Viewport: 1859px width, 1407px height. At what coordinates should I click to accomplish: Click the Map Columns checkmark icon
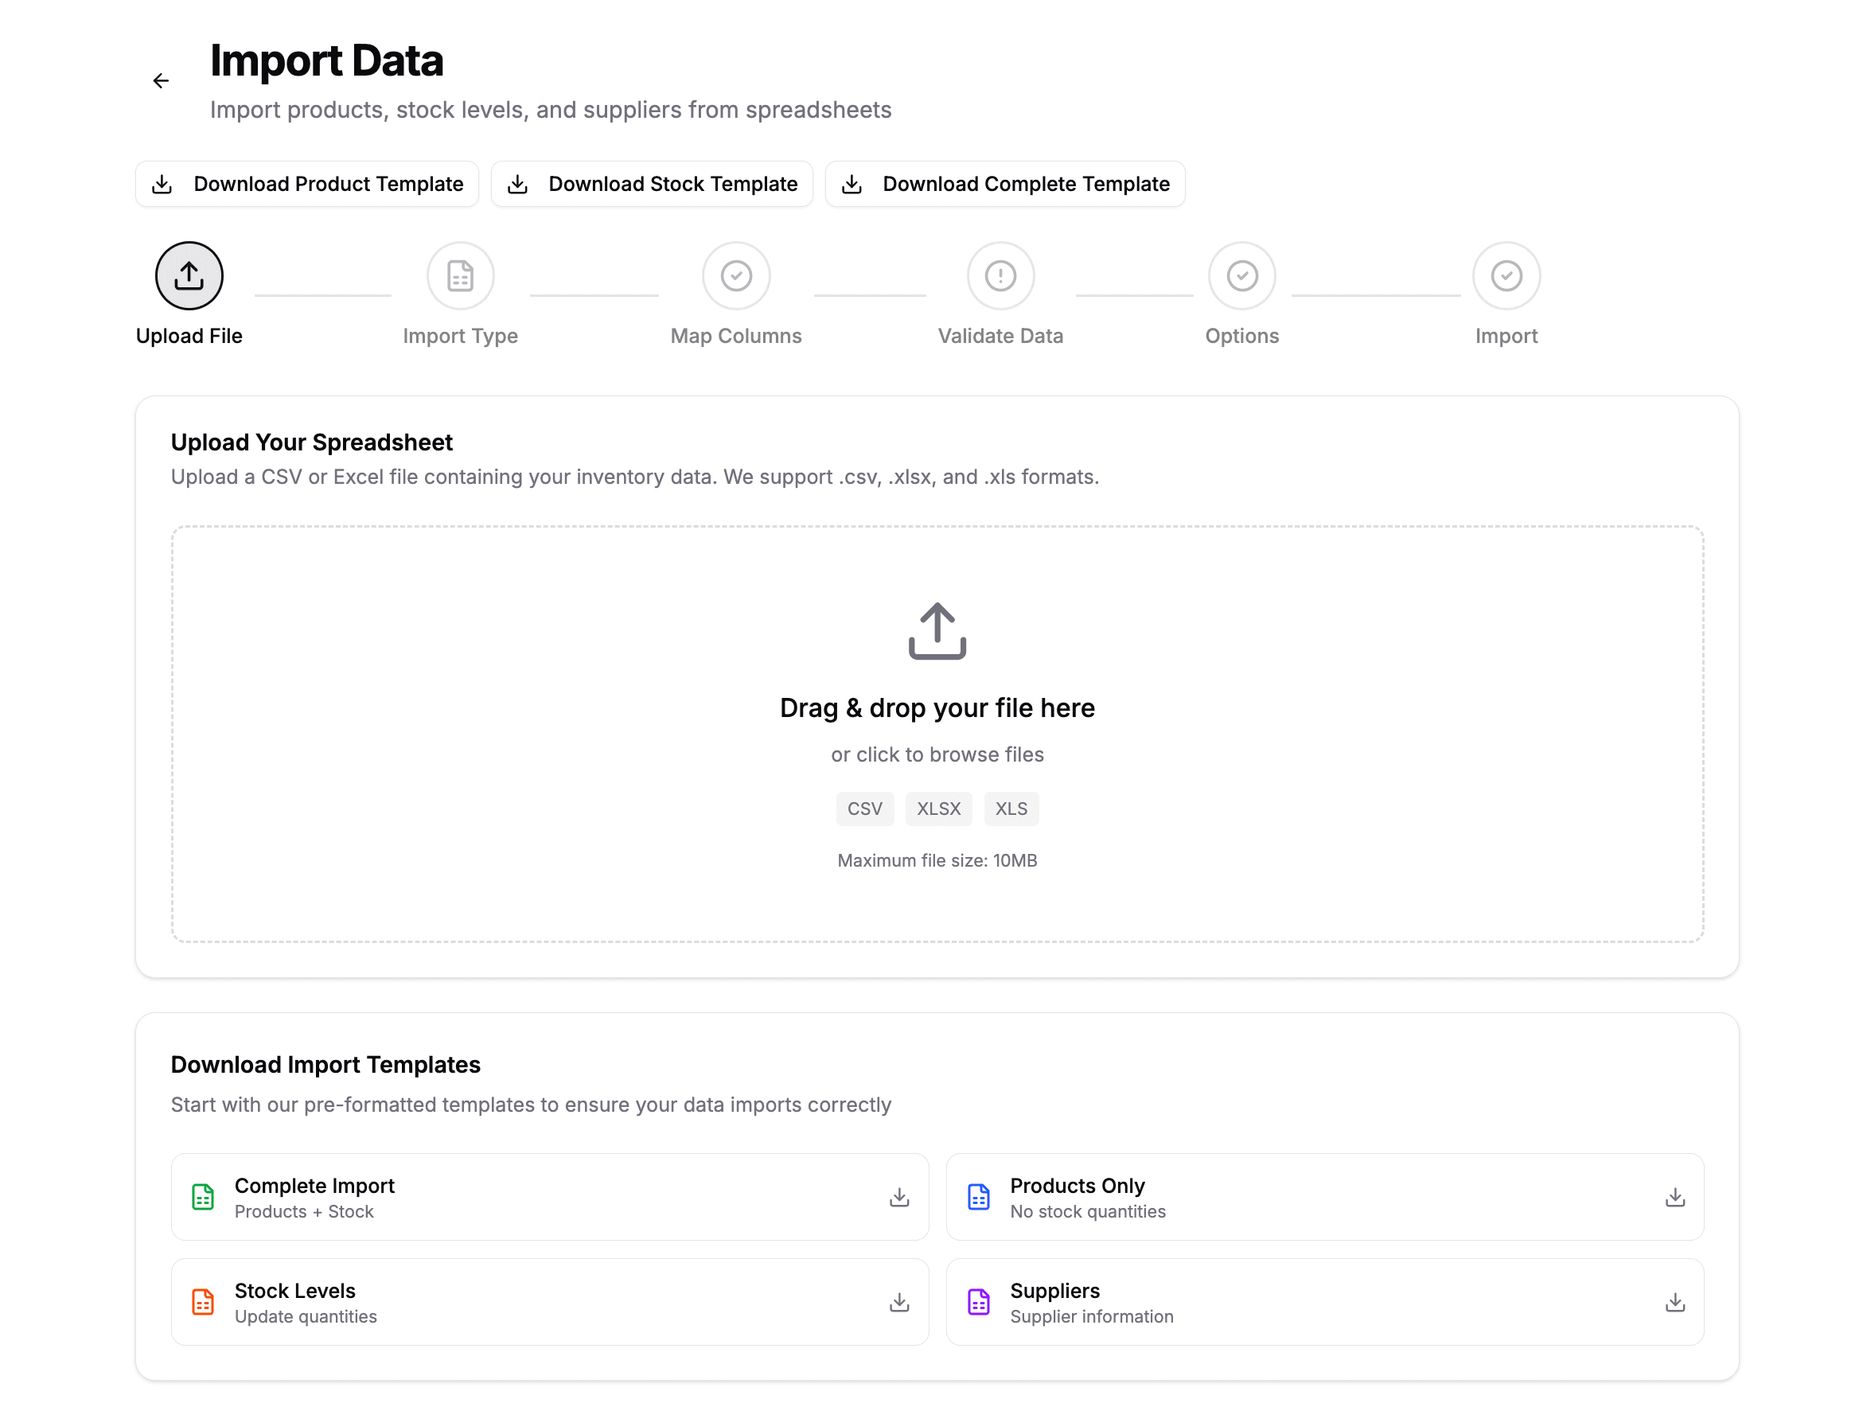[x=736, y=275]
